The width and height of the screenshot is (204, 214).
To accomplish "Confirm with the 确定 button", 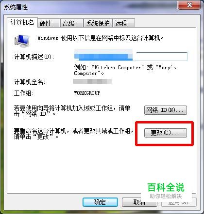I will [x=100, y=202].
